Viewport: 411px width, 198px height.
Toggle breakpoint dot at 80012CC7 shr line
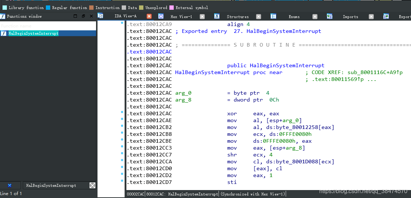122,153
